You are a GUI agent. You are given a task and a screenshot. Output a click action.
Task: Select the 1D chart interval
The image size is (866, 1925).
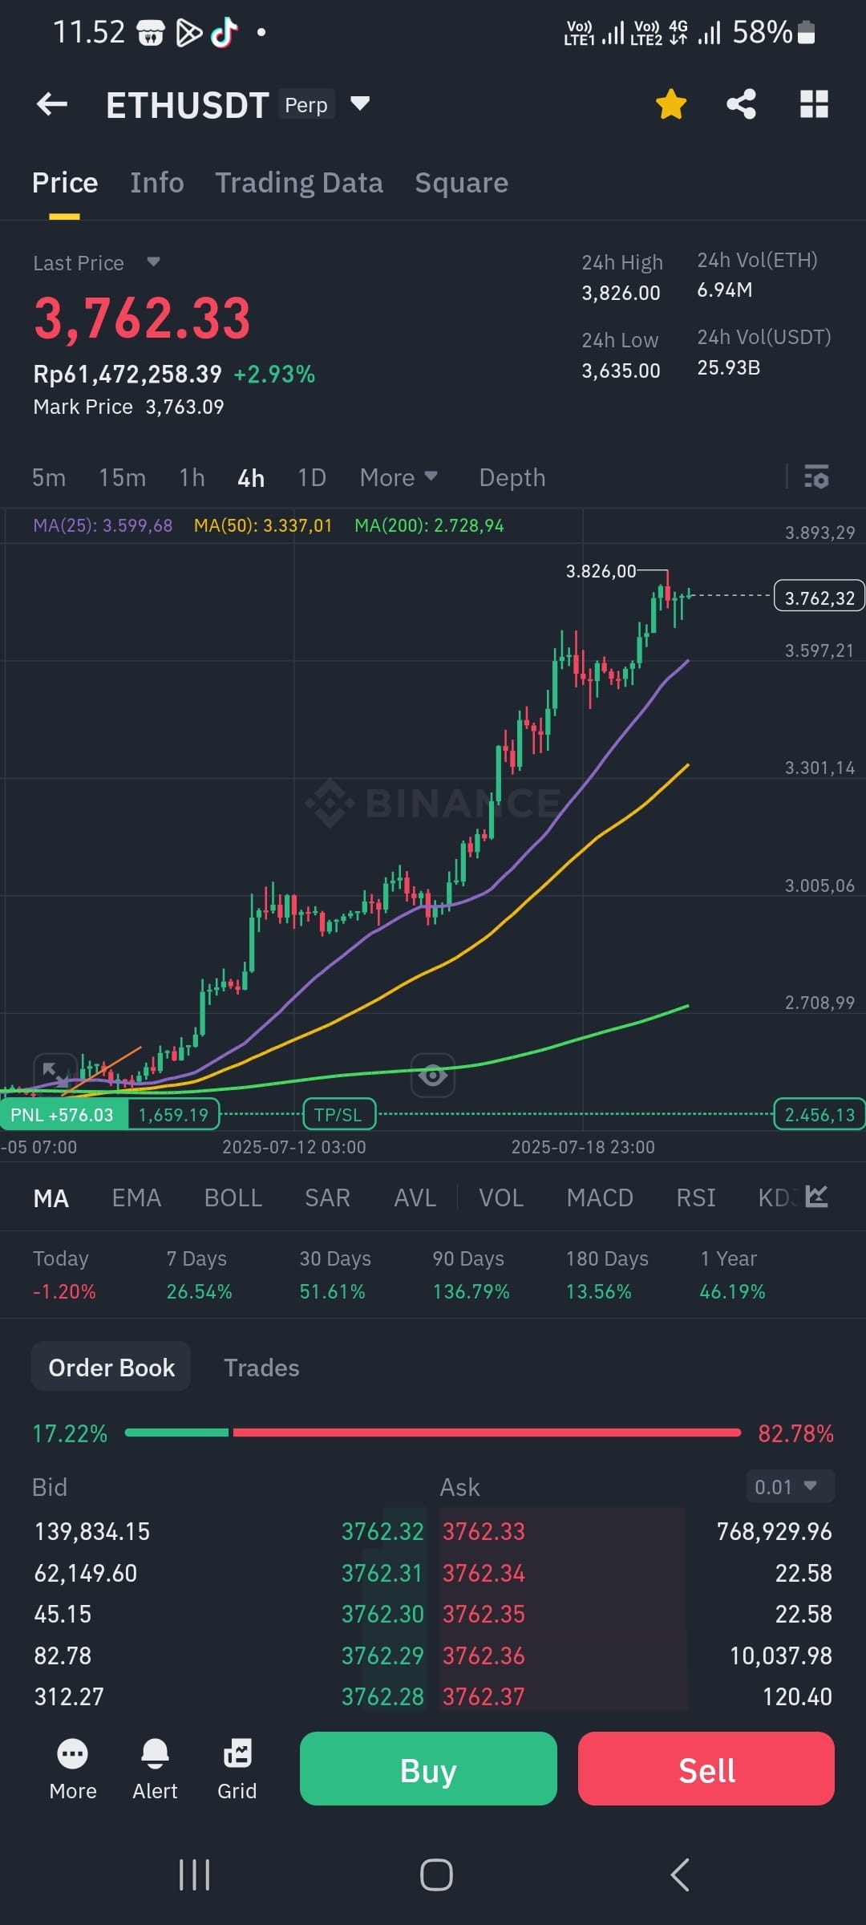(x=312, y=478)
